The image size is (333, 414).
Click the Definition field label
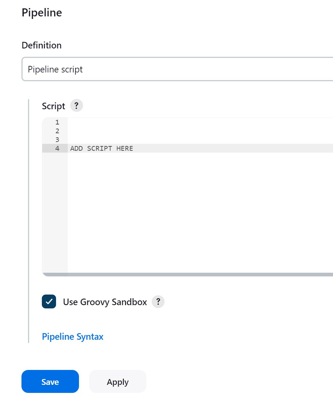[x=42, y=45]
